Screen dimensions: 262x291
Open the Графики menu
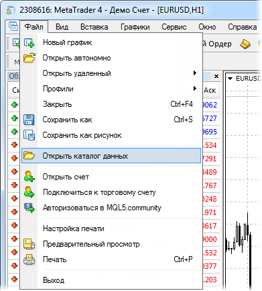tap(135, 27)
